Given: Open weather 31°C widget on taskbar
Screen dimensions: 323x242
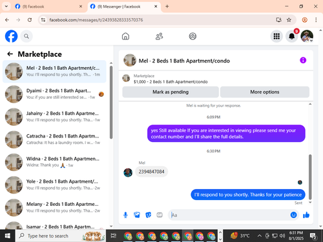Looking at the screenshot, I should tap(240, 236).
